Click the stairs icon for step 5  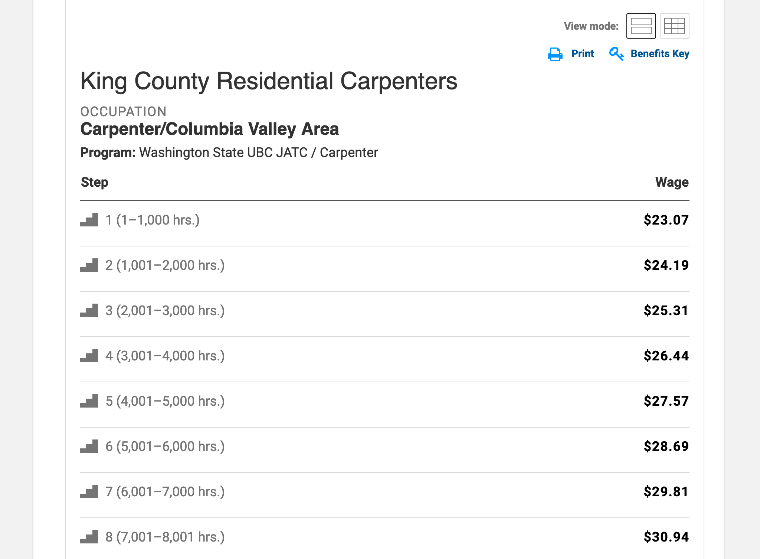89,401
